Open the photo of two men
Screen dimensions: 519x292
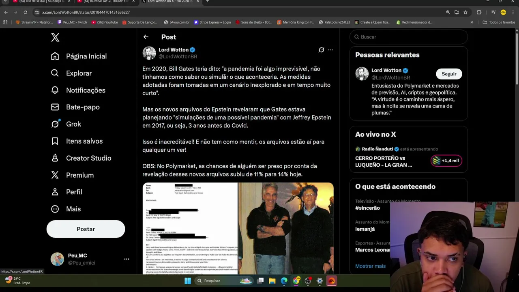[286, 228]
